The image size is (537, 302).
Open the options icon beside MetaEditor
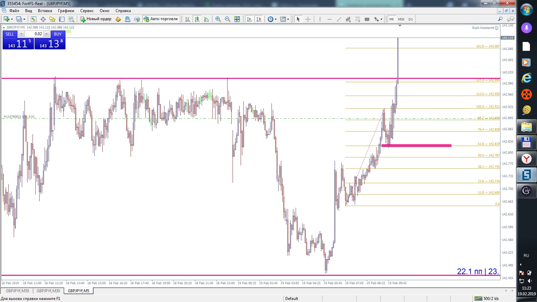tap(128, 19)
